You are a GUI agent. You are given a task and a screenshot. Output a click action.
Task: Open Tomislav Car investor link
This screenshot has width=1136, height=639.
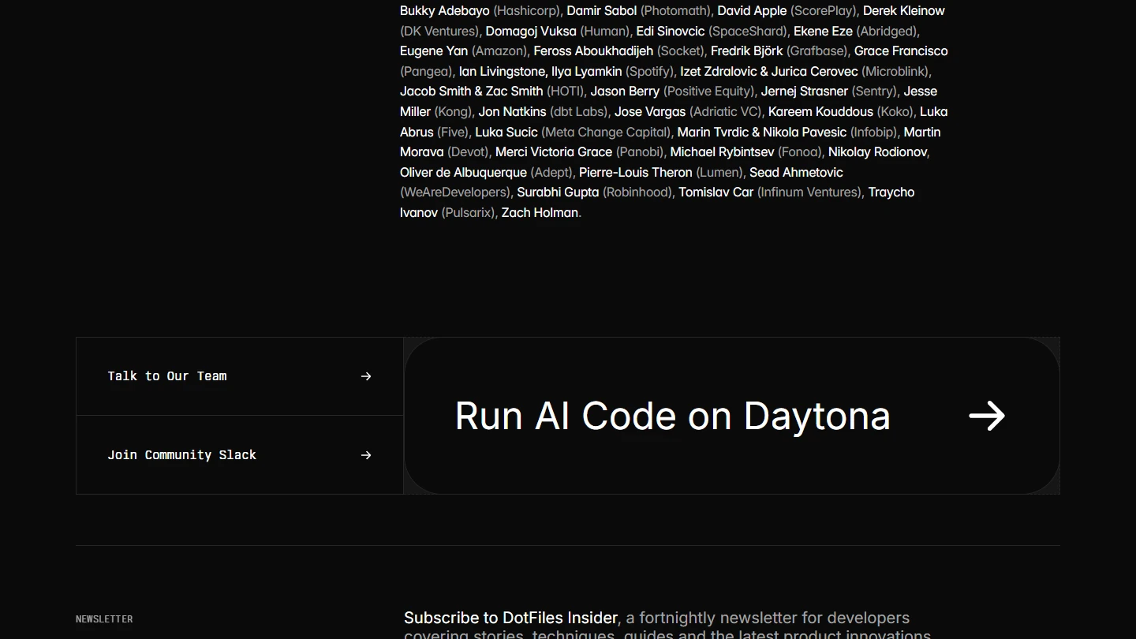click(x=716, y=192)
